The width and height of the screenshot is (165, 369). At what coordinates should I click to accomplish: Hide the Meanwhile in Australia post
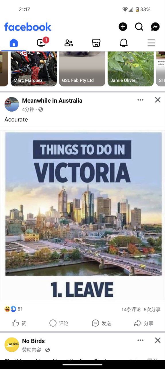[x=158, y=100]
